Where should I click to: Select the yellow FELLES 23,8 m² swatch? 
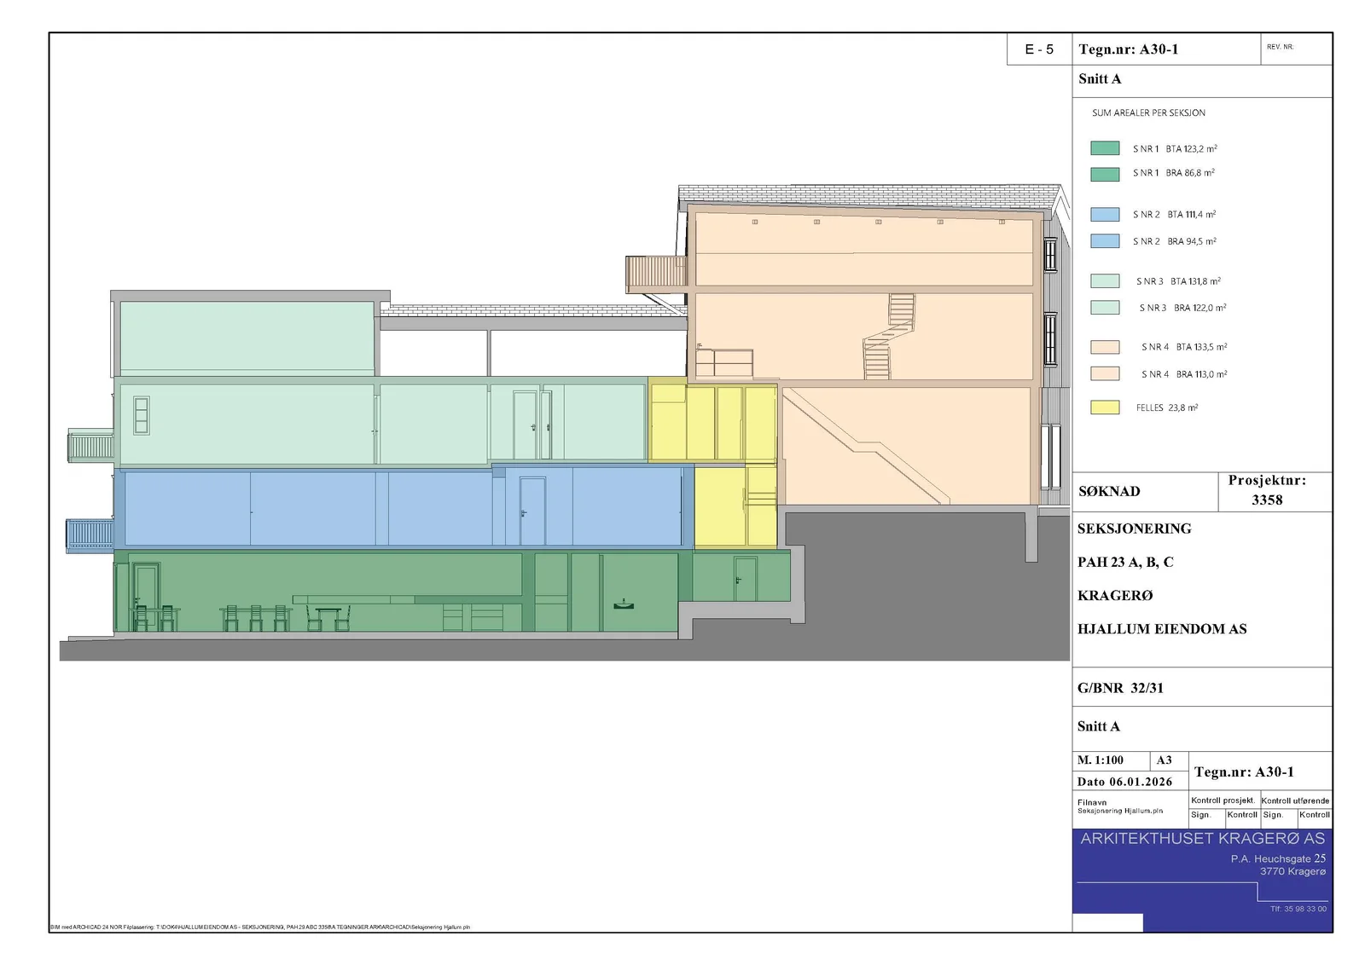coord(1105,407)
